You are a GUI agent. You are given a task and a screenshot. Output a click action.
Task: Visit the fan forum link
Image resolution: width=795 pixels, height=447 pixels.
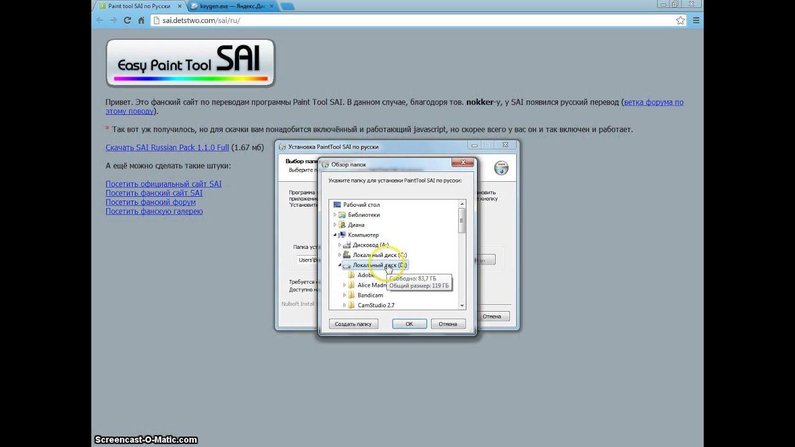150,202
